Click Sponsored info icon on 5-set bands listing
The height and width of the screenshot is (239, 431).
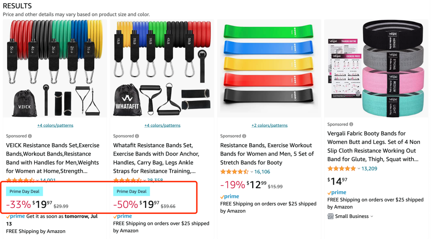(x=244, y=136)
